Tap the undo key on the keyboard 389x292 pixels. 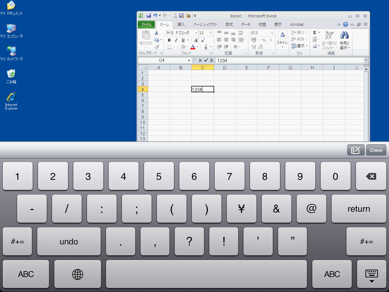click(69, 241)
